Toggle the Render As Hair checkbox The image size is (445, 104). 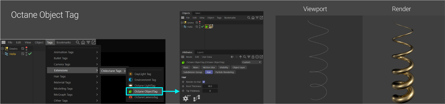click(204, 82)
